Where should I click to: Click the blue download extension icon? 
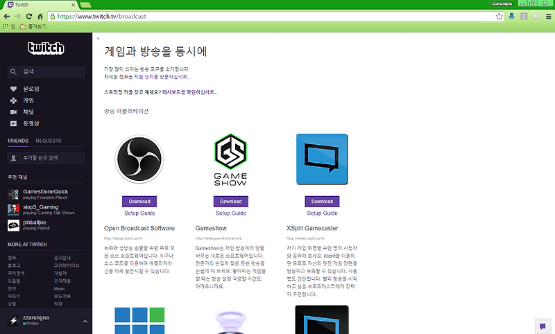(x=511, y=16)
